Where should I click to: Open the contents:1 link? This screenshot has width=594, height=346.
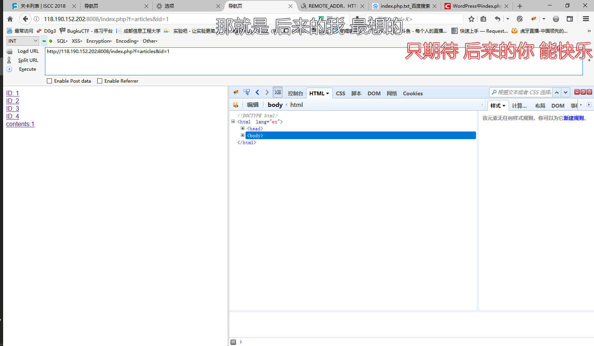coord(20,124)
